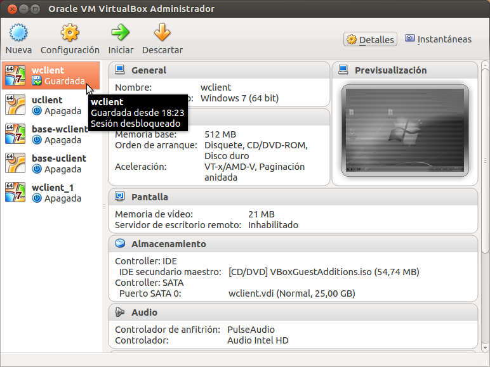Click the Almacenamiento disk icon
The image size is (490, 367).
click(x=120, y=243)
